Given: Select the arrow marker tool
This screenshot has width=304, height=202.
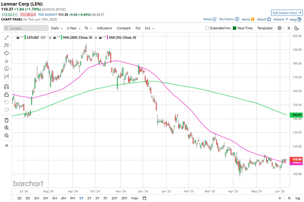Looking at the screenshot, I should point(6,61).
